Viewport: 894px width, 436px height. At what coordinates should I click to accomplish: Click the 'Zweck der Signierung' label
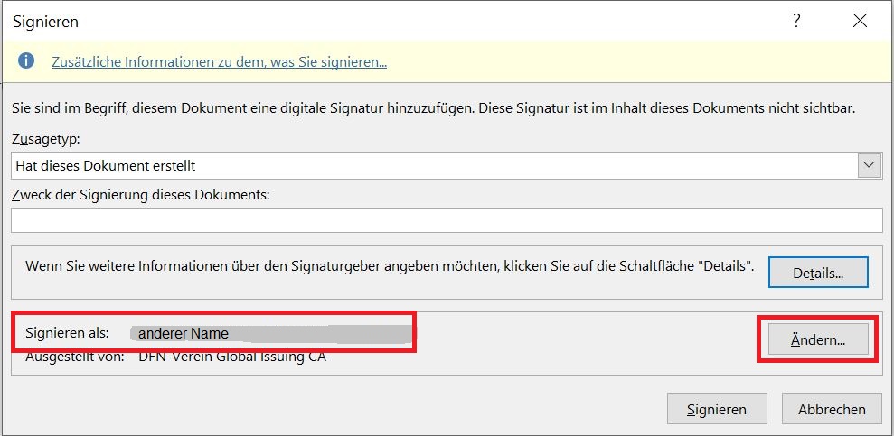[x=140, y=194]
